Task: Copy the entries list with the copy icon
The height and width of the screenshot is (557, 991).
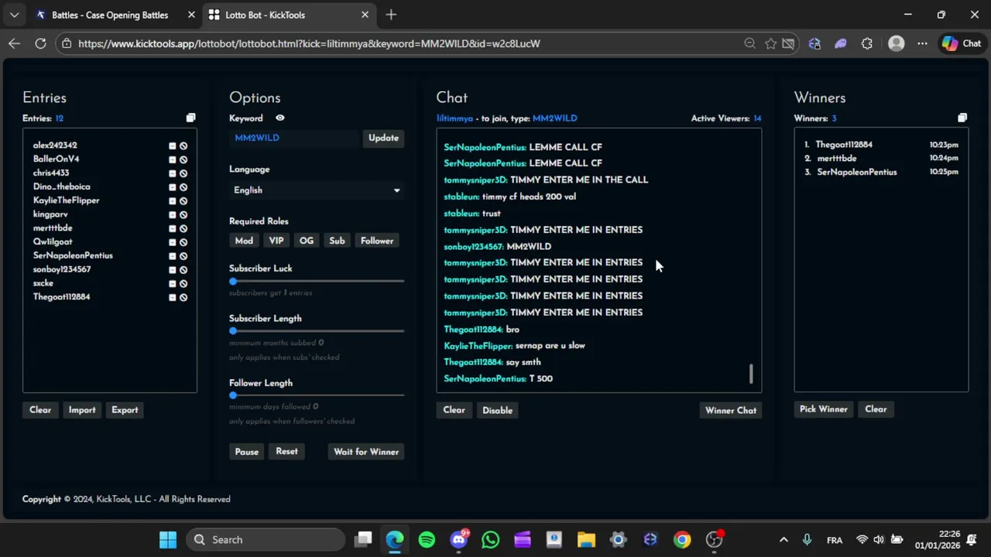Action: tap(190, 118)
